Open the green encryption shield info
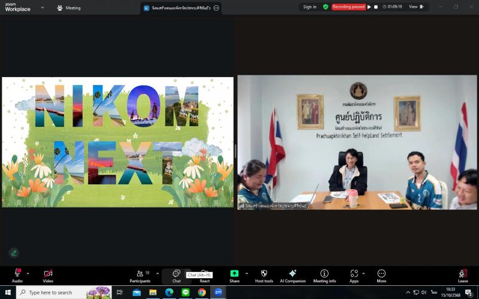Viewport: 479px width, 299px height. [326, 7]
